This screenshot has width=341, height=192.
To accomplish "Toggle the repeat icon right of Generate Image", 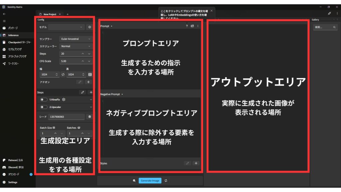I will [x=166, y=181].
